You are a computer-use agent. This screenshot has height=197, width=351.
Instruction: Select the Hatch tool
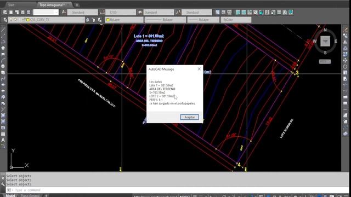[x=3, y=115]
